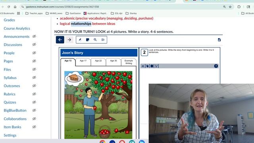
Task: Open the browser side panel icon
Action: [x=248, y=7]
